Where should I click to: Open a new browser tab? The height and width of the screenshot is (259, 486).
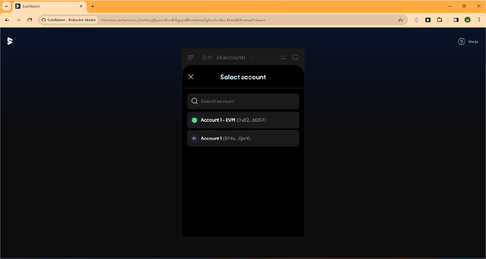pyautogui.click(x=93, y=6)
